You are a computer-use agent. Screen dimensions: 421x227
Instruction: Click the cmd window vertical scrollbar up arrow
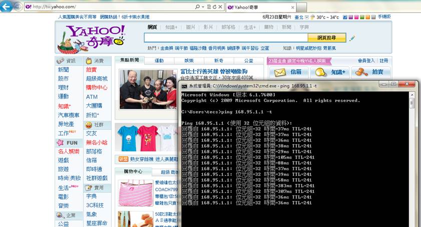pyautogui.click(x=412, y=94)
